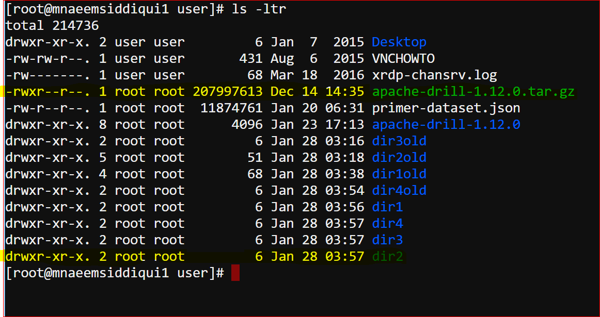Click the file size "207997613"
600x317 pixels.
228,92
